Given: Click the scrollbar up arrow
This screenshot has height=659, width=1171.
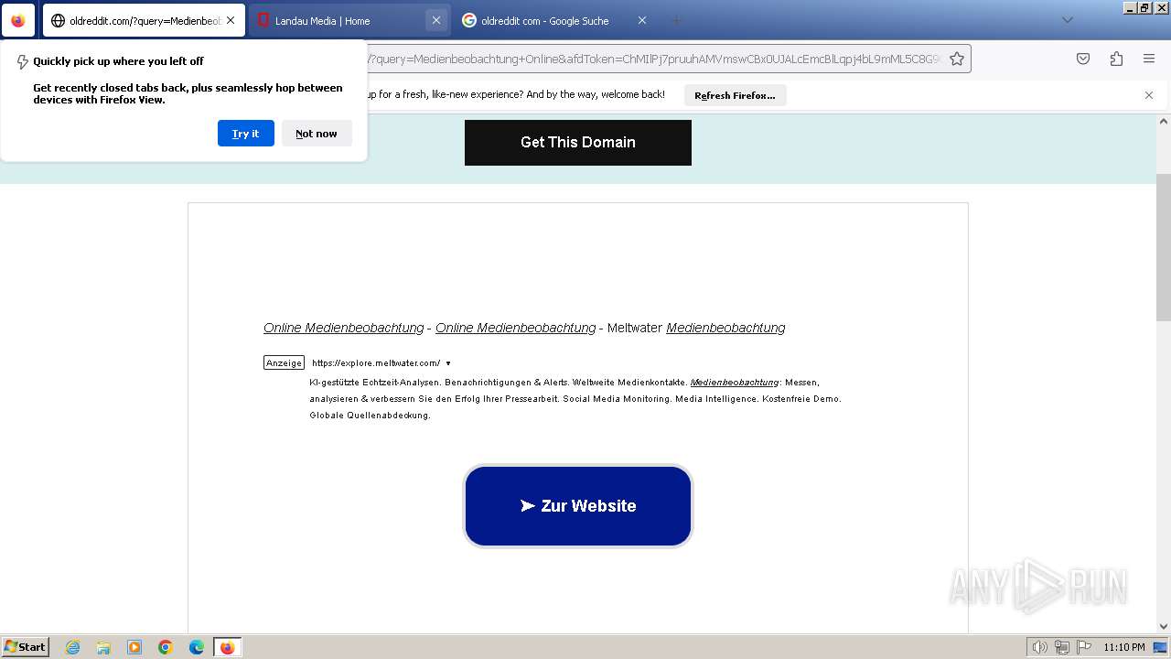Looking at the screenshot, I should click(x=1164, y=121).
